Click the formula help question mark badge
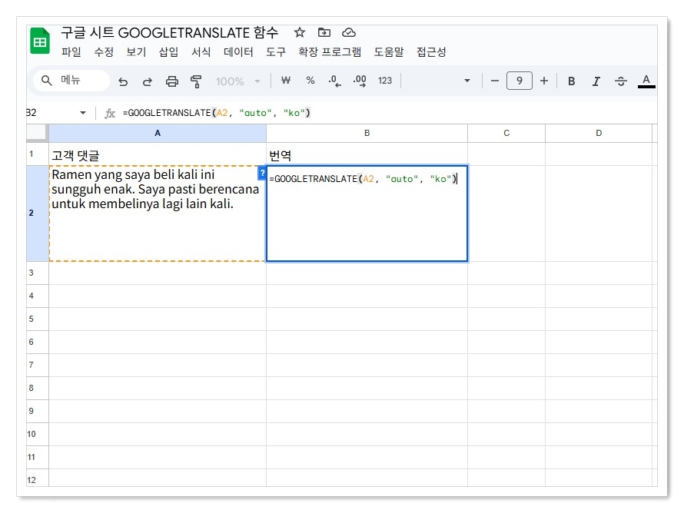Screen dimensions: 684x513 (x=262, y=173)
